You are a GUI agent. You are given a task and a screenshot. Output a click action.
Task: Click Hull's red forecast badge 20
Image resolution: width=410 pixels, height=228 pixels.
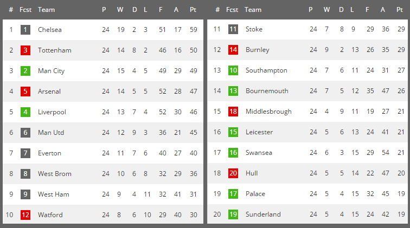[x=233, y=173]
